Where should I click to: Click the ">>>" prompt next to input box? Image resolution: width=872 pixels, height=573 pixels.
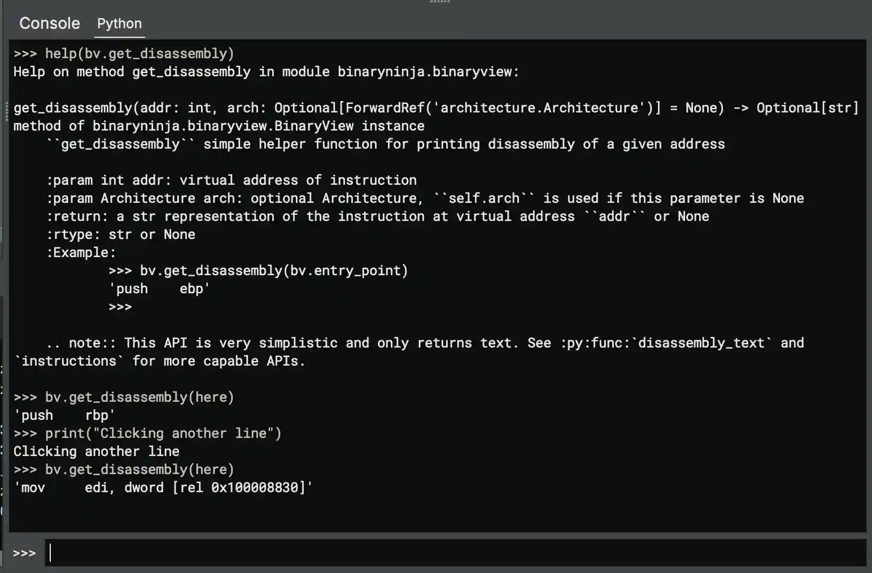(x=24, y=553)
